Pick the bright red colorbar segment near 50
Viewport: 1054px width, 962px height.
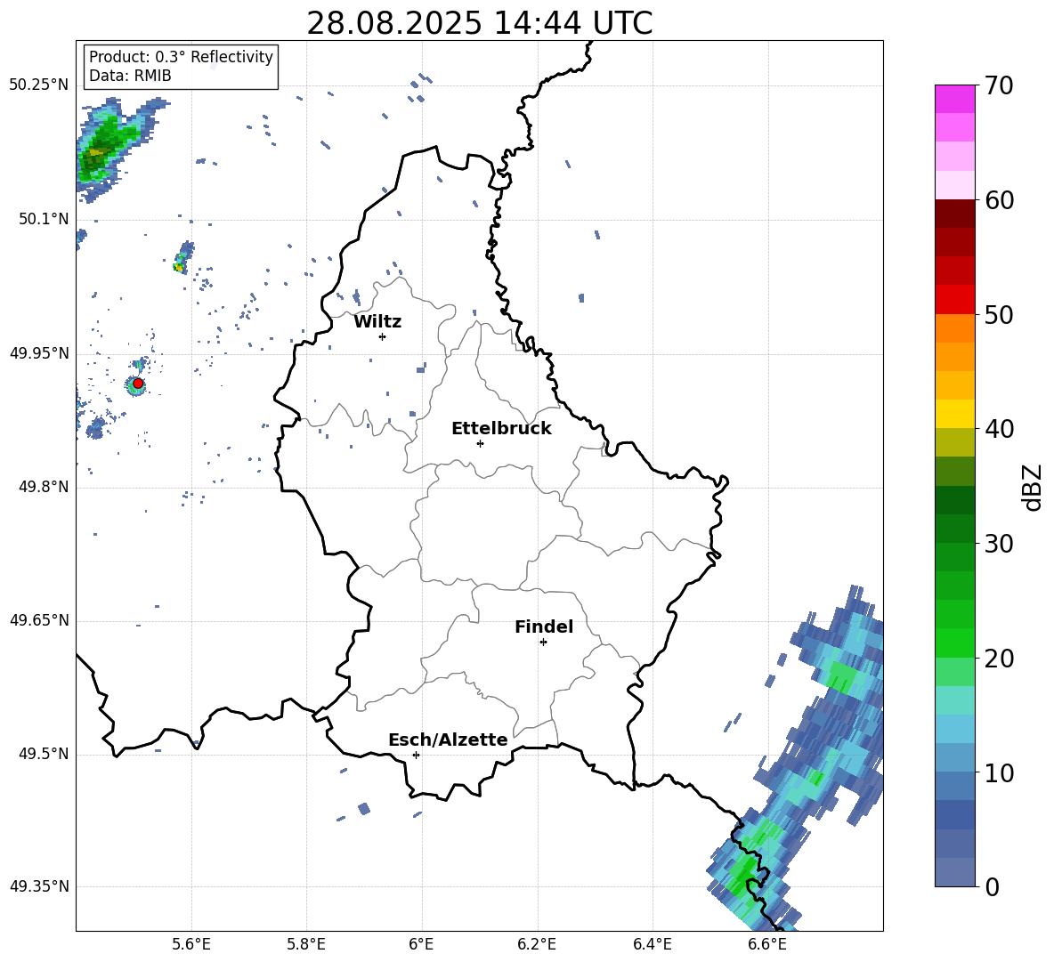[955, 300]
